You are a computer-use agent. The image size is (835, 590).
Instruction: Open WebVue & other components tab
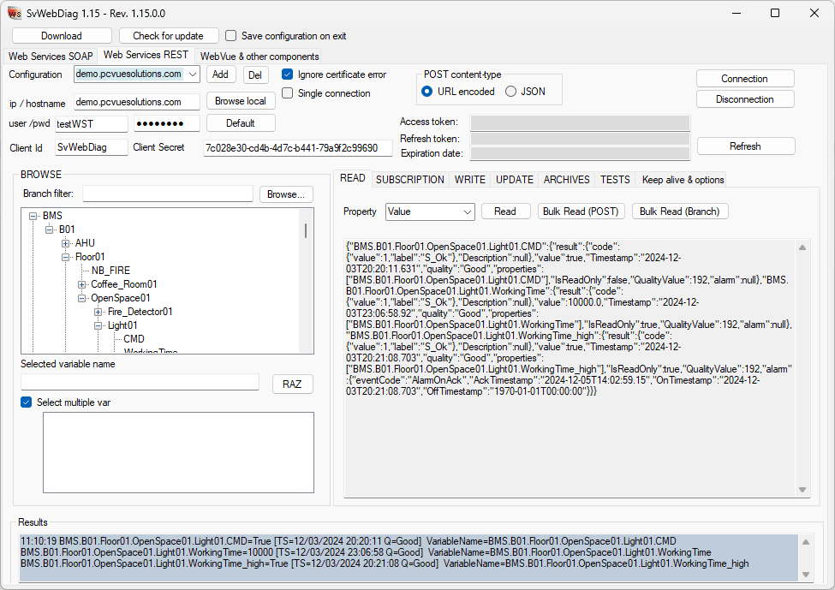click(x=259, y=56)
